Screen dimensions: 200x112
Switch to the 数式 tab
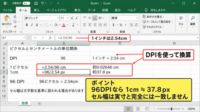tap(77, 10)
